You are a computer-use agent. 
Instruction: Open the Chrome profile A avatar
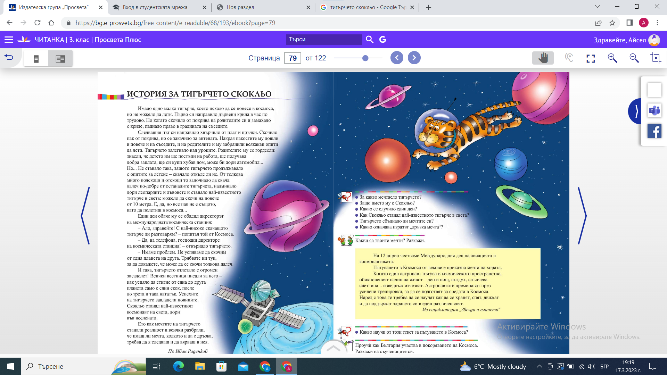(643, 23)
